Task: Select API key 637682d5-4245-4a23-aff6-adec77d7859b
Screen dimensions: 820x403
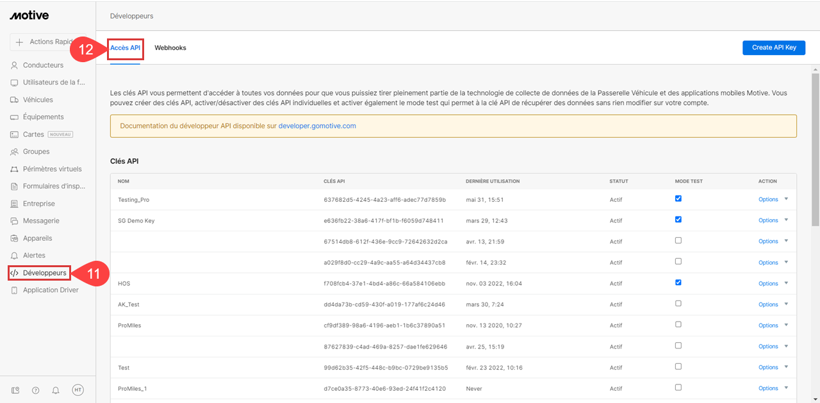Action: (385, 200)
